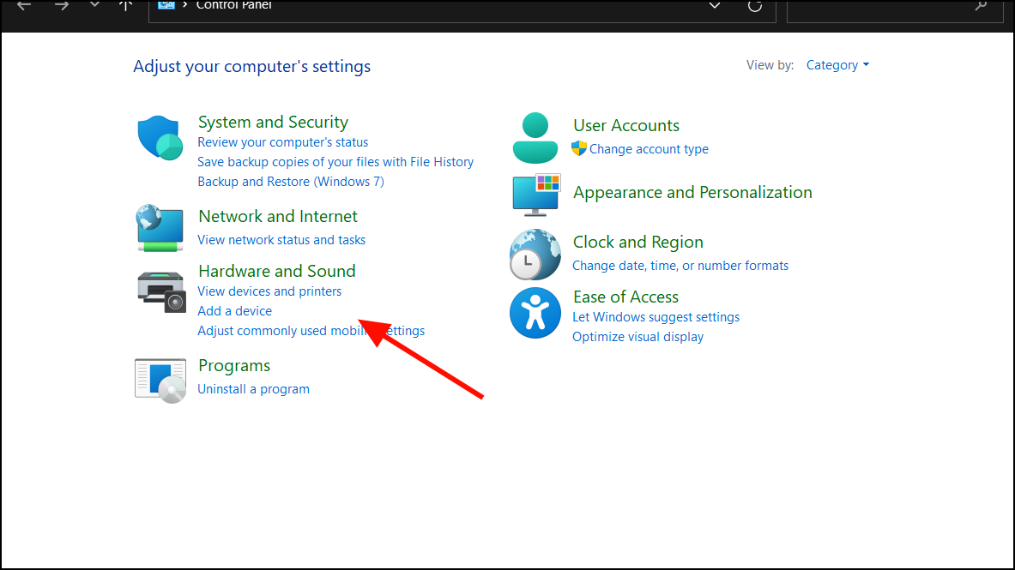Click View devices and printers
Screen dimensions: 1015x570
269,291
